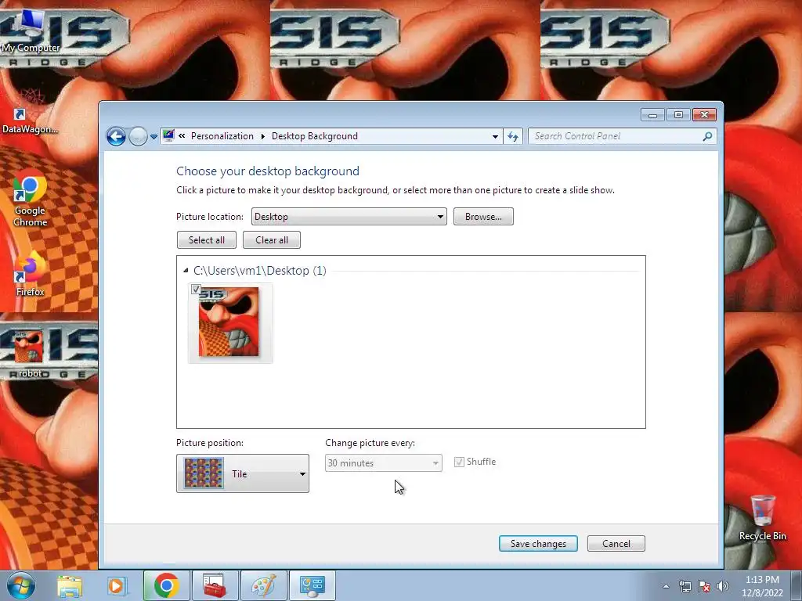Toggle the Shuffle checkbox
Screen dimensions: 802x601
pyautogui.click(x=459, y=462)
